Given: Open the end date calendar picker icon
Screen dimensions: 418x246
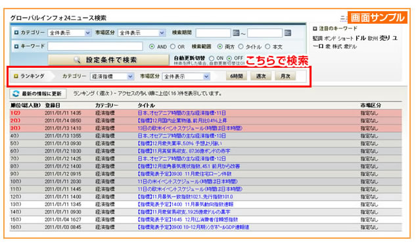Looking at the screenshot, I should pos(288,33).
